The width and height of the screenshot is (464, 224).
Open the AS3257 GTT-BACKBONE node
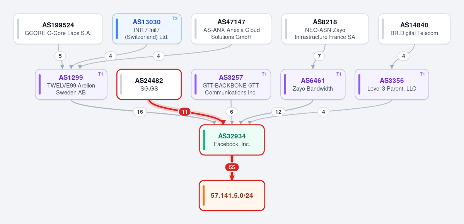point(231,84)
